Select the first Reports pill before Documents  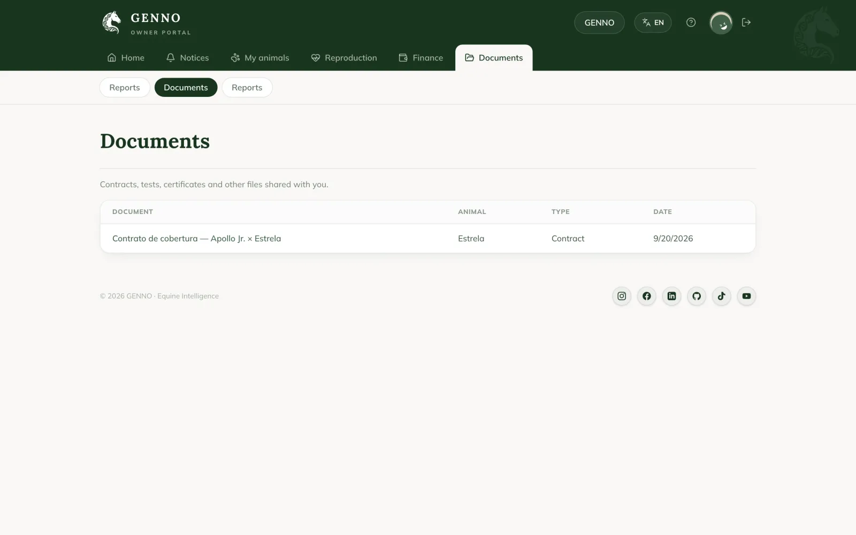coord(125,87)
